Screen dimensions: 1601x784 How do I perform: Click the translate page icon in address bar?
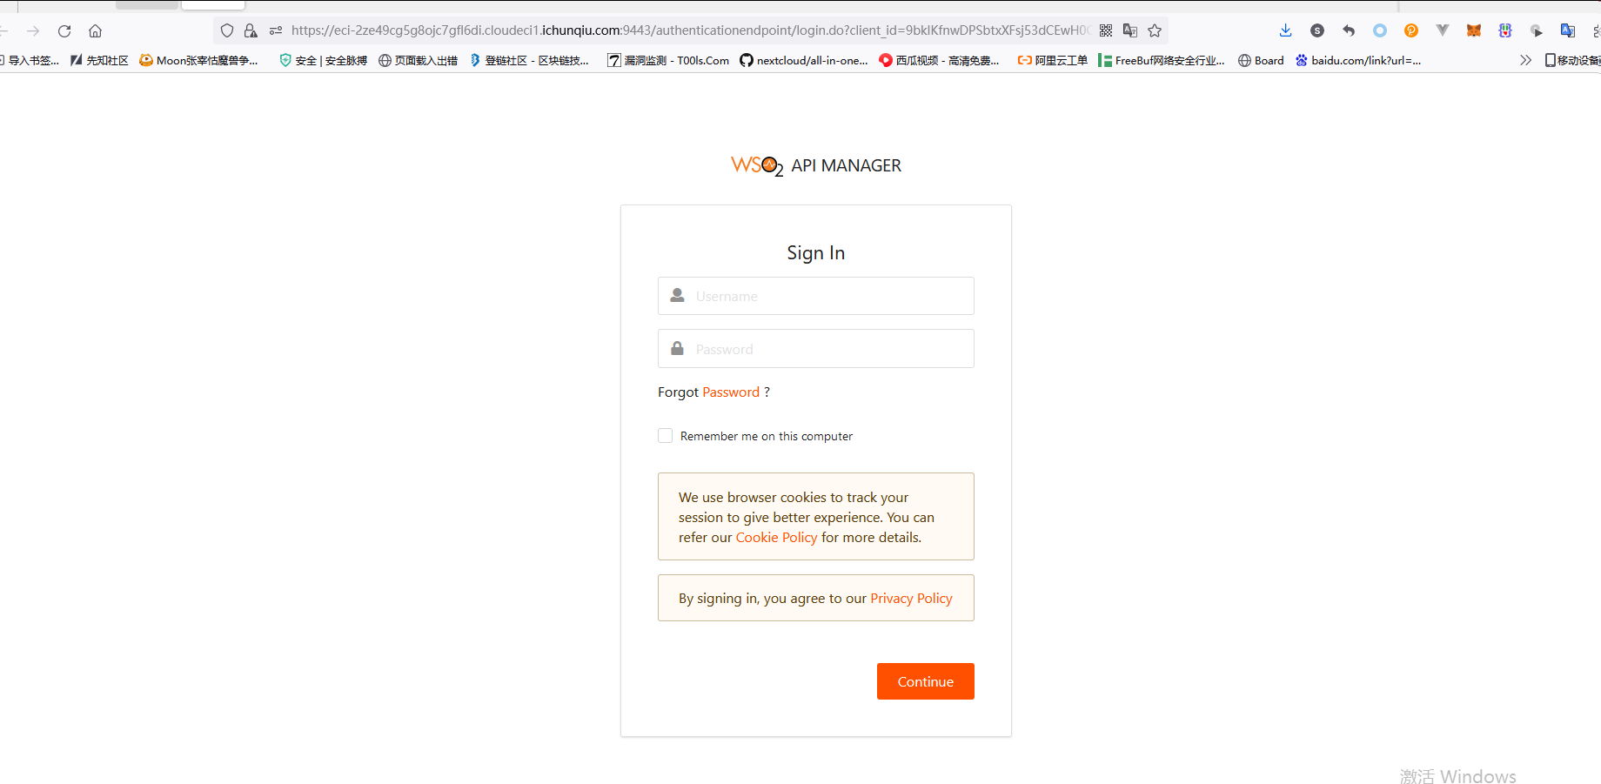(1130, 31)
